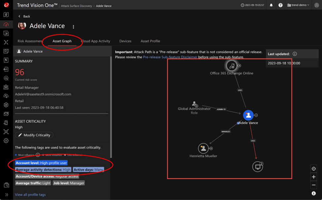
Task: Click the Average activity detections High tag
Action: (x=43, y=170)
